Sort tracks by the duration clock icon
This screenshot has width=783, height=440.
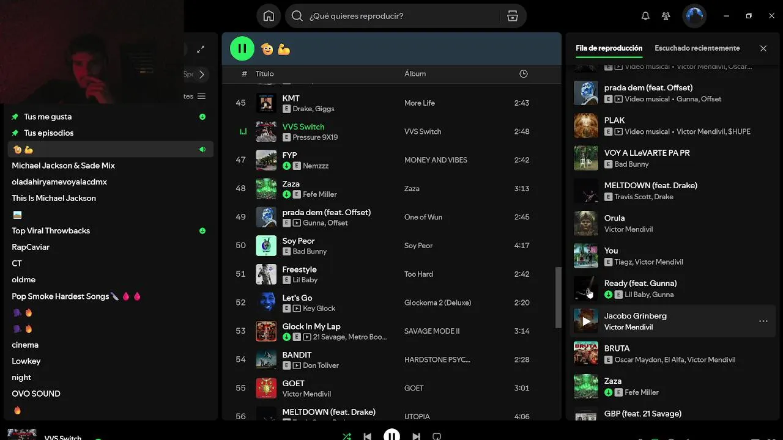[x=523, y=73]
